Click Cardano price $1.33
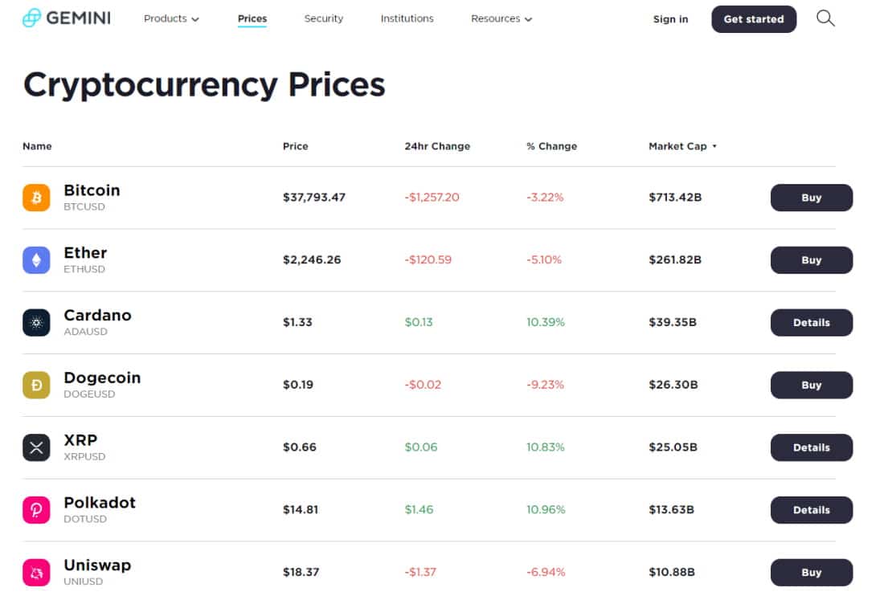 click(297, 323)
